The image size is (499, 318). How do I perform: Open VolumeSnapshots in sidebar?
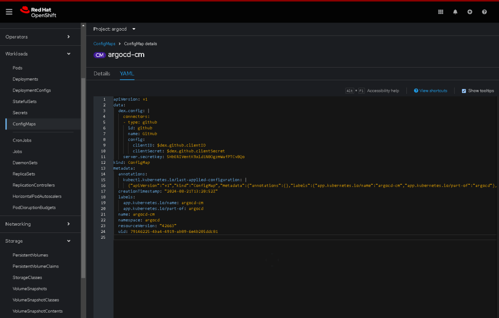click(x=30, y=289)
